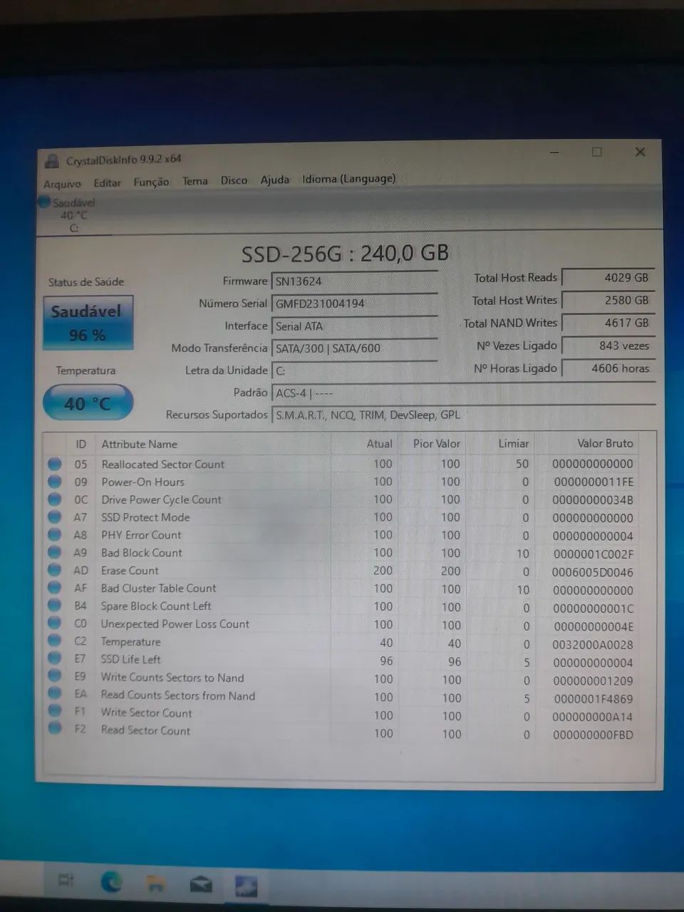This screenshot has height=912, width=684.
Task: Click the Total Host Reads value 4029 GB
Action: [608, 278]
